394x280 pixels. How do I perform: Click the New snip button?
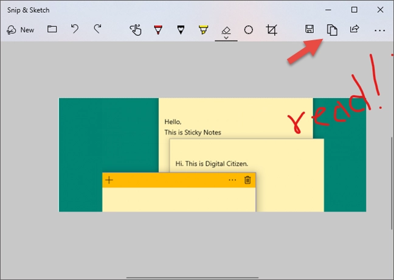[x=20, y=30]
